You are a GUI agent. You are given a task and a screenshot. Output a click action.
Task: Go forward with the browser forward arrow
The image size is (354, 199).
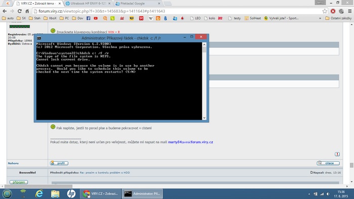pyautogui.click(x=12, y=11)
